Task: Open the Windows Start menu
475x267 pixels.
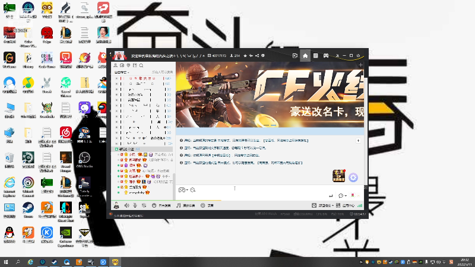Action: coord(6,262)
